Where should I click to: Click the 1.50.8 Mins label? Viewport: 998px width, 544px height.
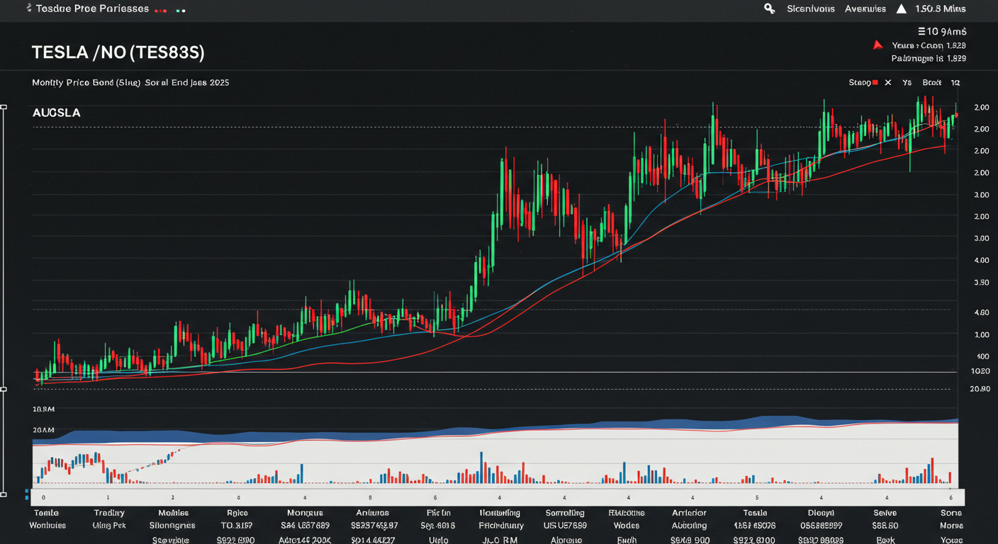(941, 8)
